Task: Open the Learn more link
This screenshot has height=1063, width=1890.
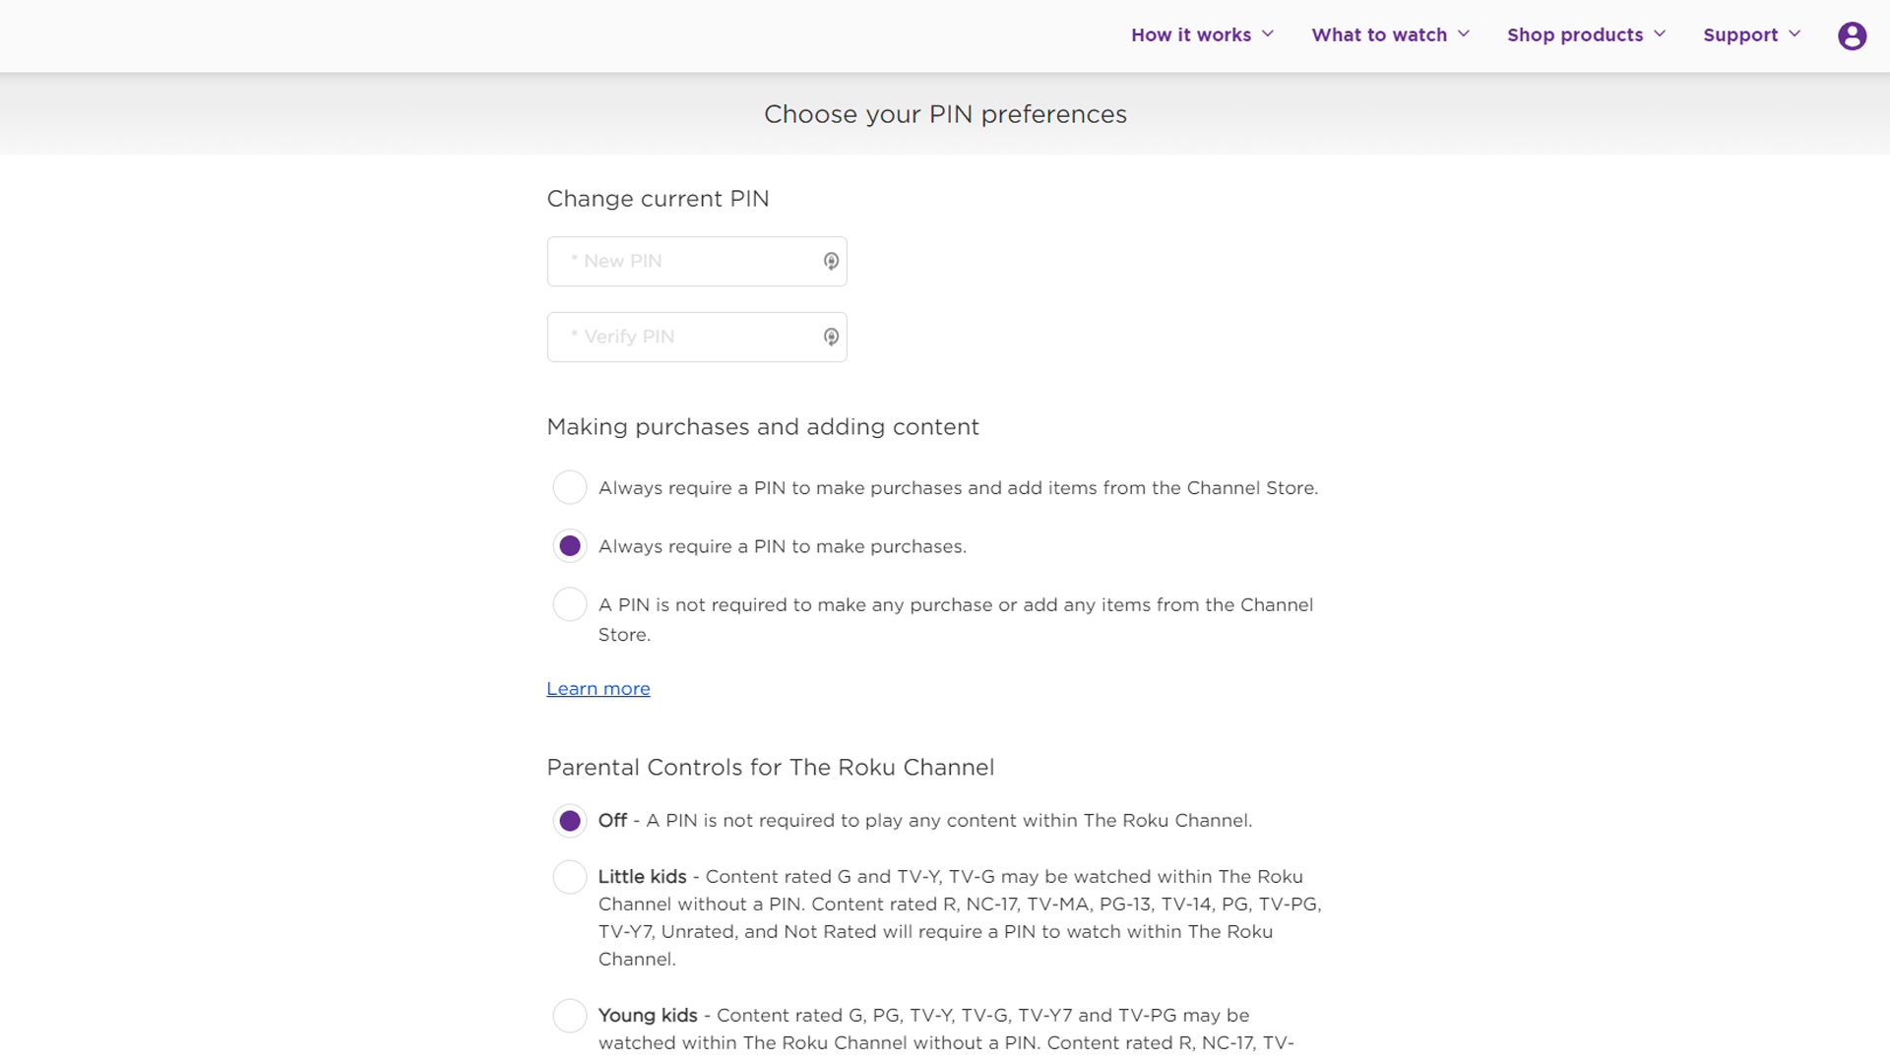Action: tap(598, 689)
